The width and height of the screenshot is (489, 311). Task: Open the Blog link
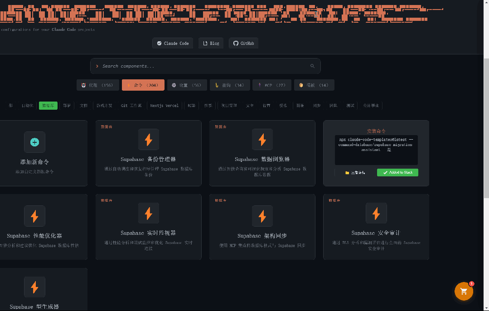pyautogui.click(x=211, y=44)
